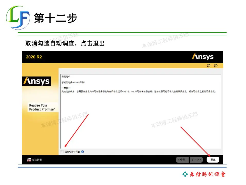Click the 东仿腾讯课堂 footer text
Image resolution: width=246 pixels, height=185 pixels.
208,174
